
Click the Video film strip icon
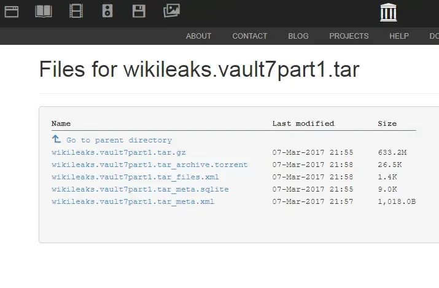coord(76,10)
